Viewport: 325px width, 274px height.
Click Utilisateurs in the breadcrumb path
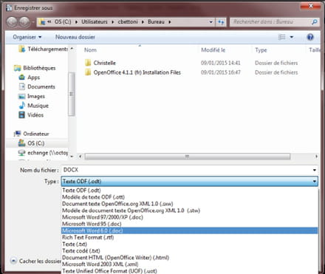tap(95, 22)
